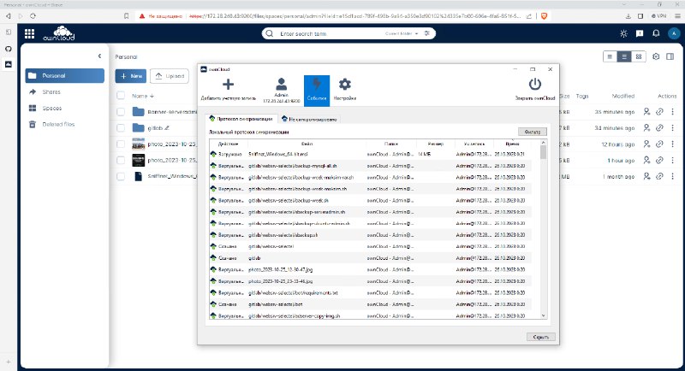Open the ownCloud application switcher grid
Viewport: 685px width, 371px height.
tap(29, 33)
